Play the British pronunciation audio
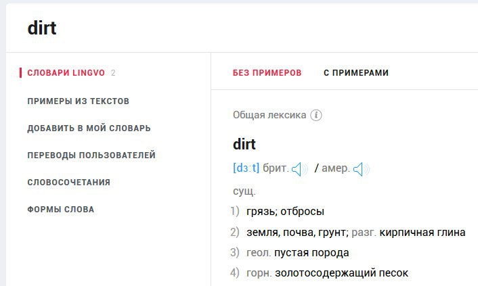Screen dimensions: 478x286 [x=299, y=169]
